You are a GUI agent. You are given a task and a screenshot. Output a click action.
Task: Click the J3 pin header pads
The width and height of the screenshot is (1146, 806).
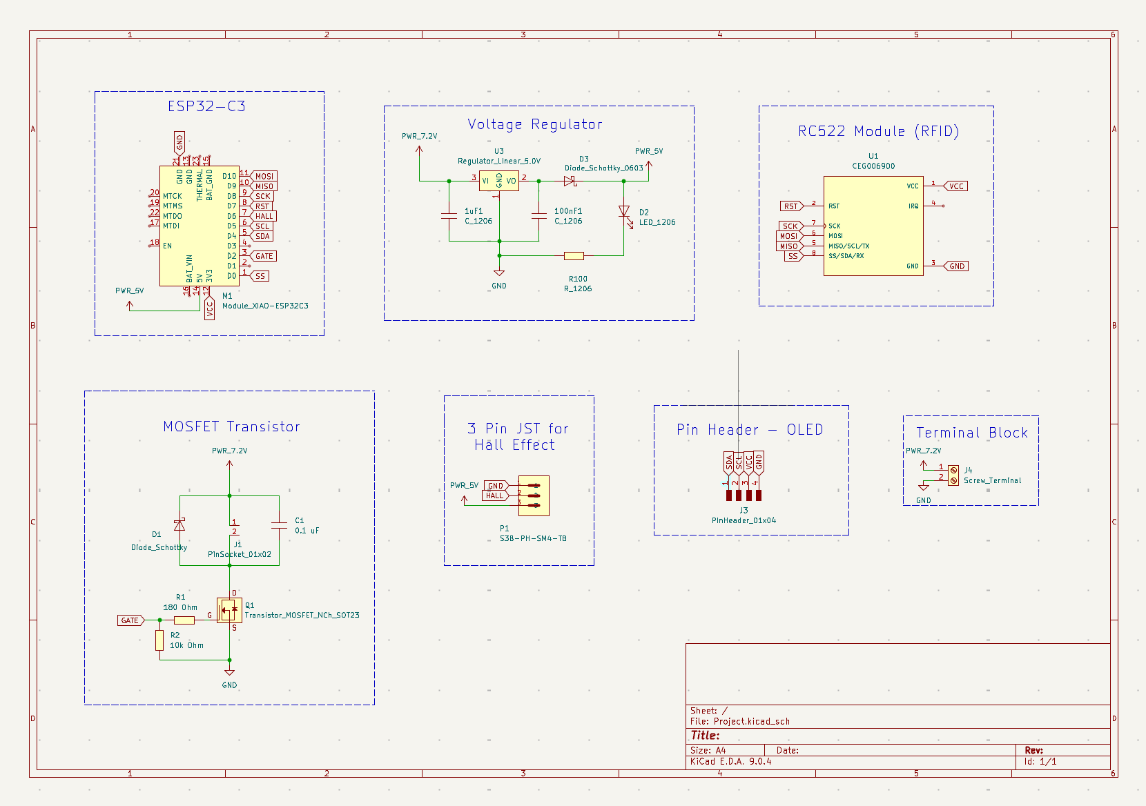click(x=744, y=495)
